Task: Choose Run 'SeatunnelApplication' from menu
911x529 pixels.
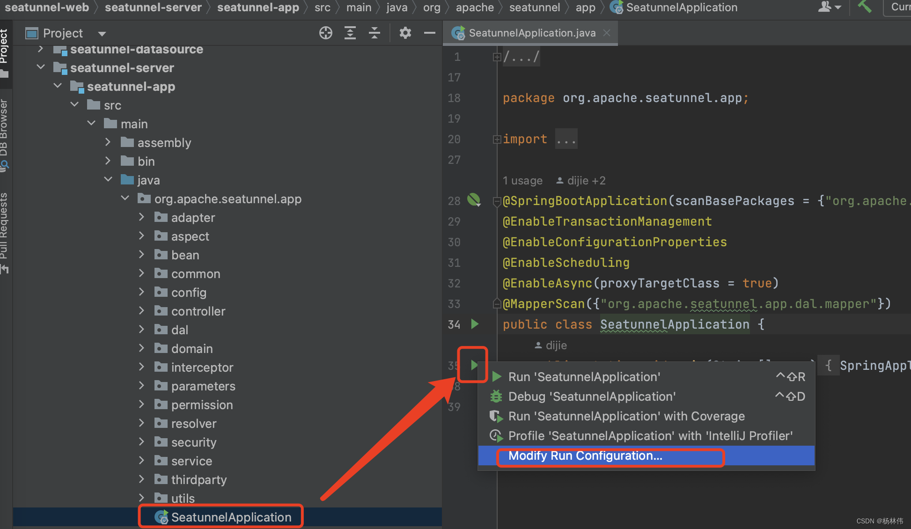Action: coord(646,377)
